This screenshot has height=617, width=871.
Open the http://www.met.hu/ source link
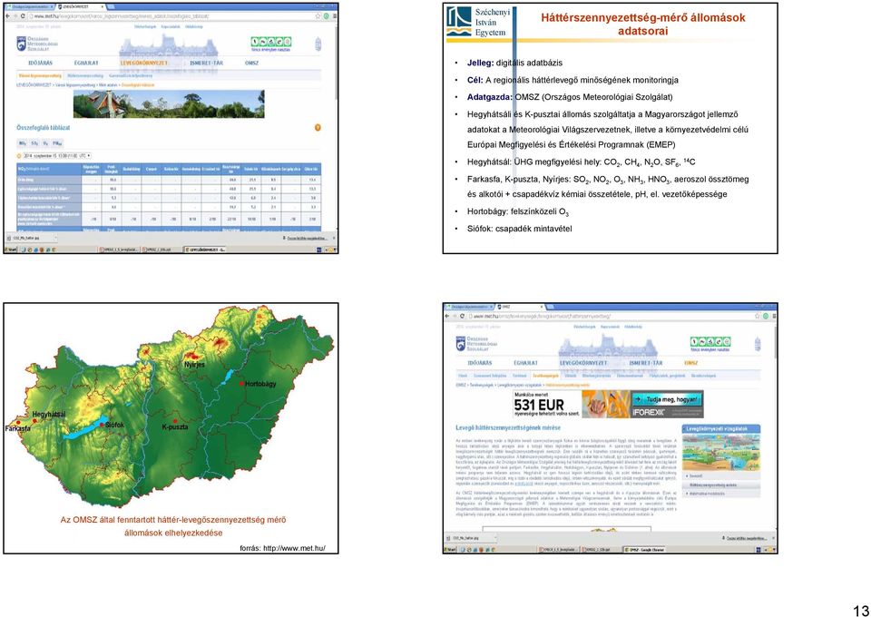coord(294,548)
